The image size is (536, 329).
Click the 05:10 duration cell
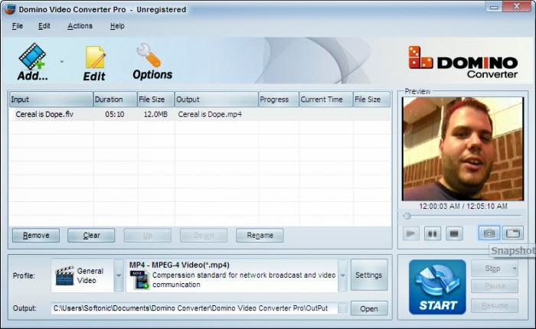(115, 115)
